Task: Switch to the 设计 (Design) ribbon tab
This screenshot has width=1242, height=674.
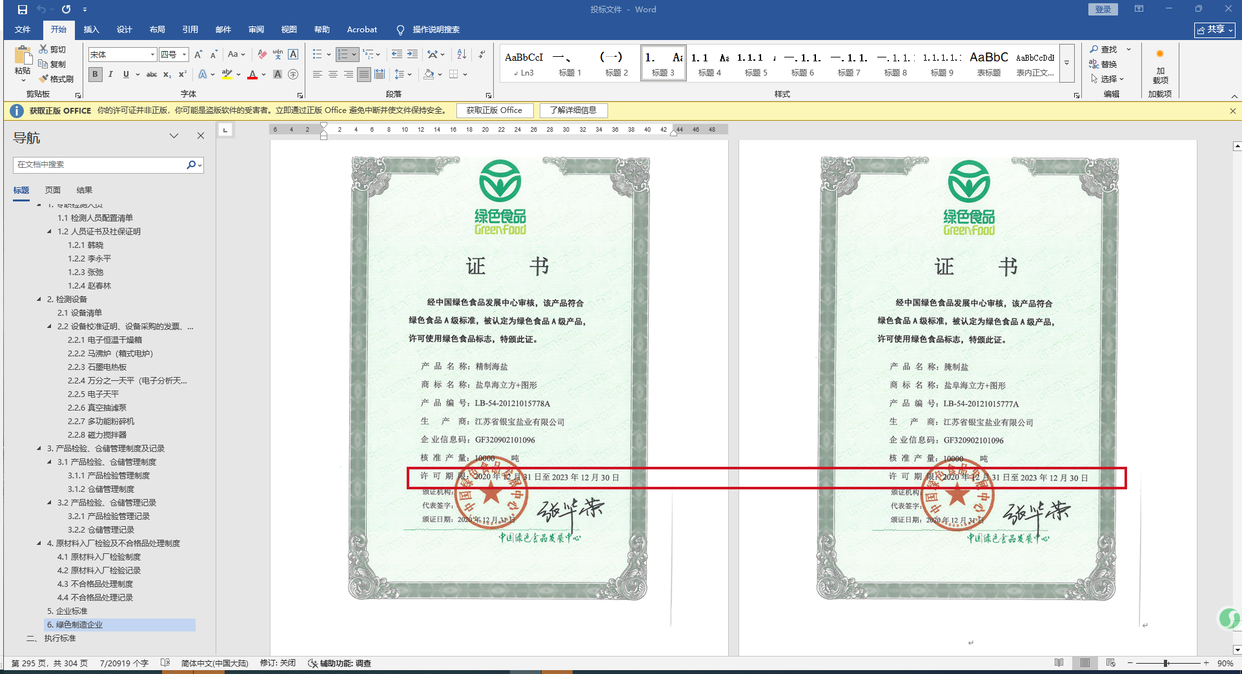Action: point(125,29)
